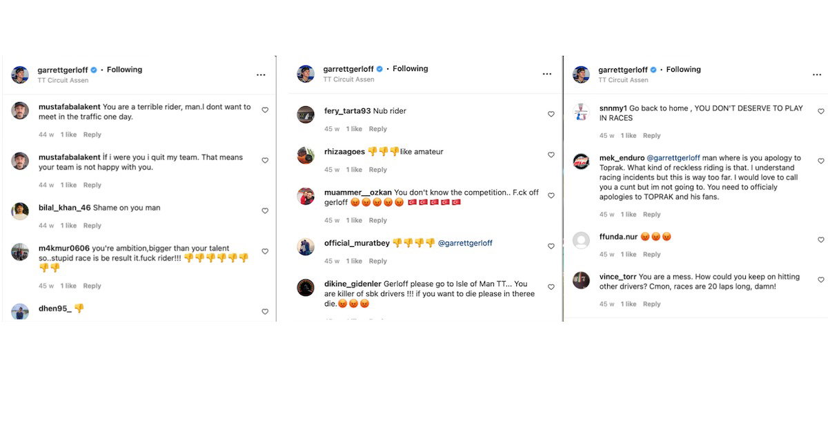Image resolution: width=828 pixels, height=434 pixels.
Task: Open the three-dot menu in left panel
Action: tap(261, 75)
